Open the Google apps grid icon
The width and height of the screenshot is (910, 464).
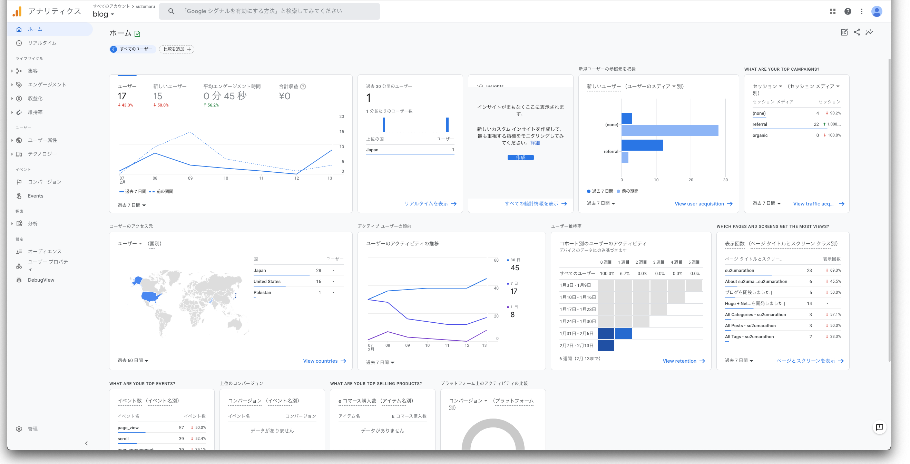coord(833,11)
